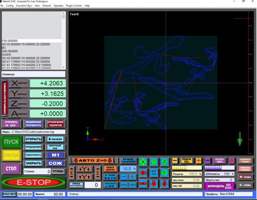This screenshot has width=257, height=200.
Task: Toggle the СОЖ coolant button
Action: point(55,163)
